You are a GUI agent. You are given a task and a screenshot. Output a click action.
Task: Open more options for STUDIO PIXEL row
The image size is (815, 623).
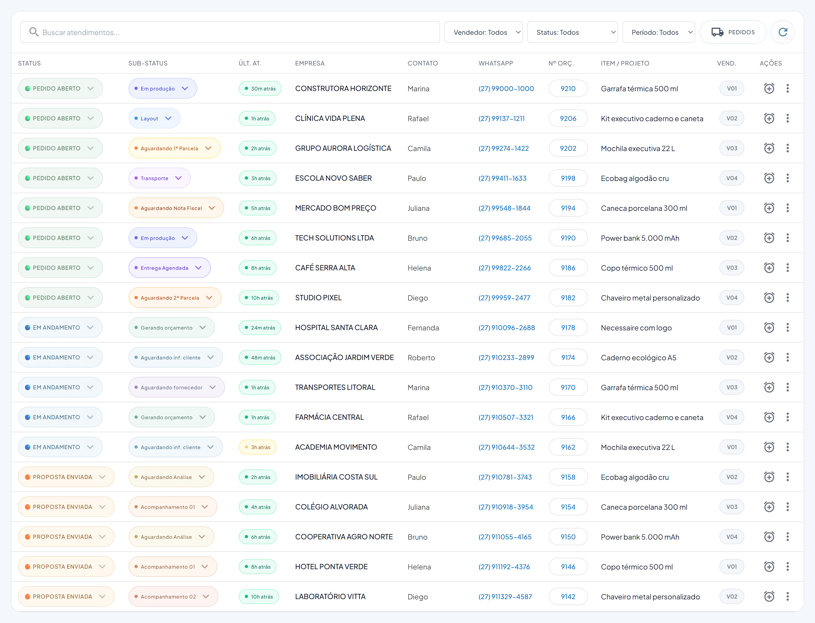tap(788, 298)
